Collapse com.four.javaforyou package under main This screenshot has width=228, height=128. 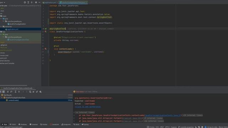click(x=4, y=21)
